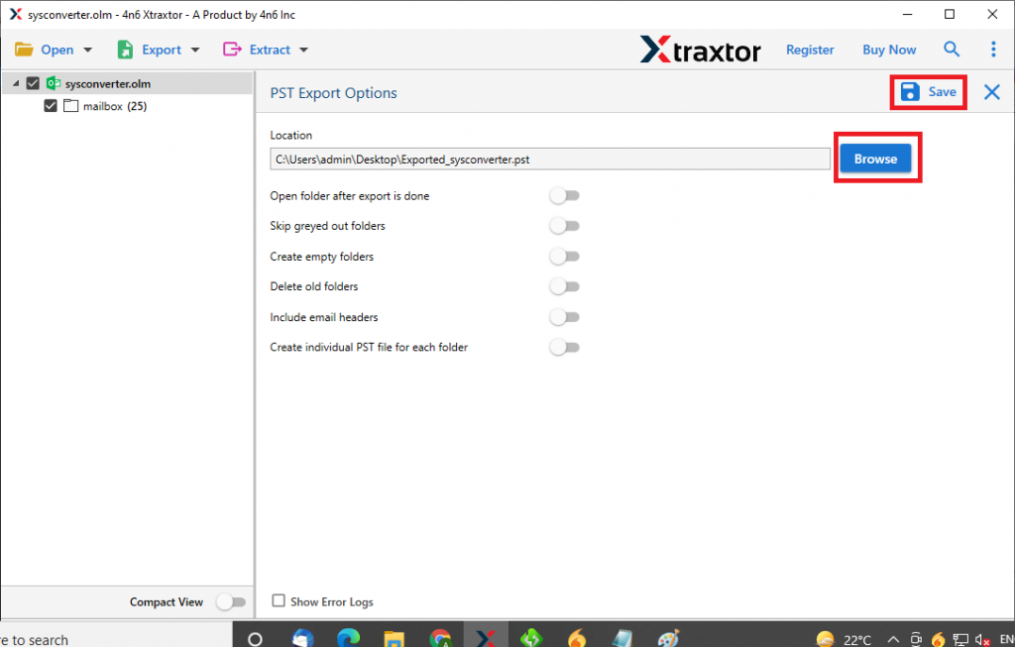Expand the Extract dropdown arrow
Viewport: 1015px width, 647px height.
point(304,50)
